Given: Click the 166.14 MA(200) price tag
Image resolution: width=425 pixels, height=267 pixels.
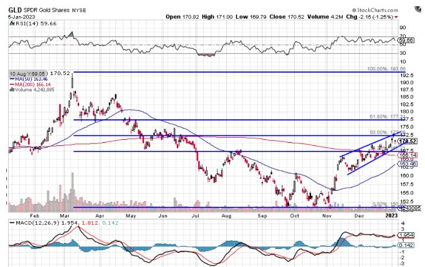Looking at the screenshot, I should pos(406,155).
